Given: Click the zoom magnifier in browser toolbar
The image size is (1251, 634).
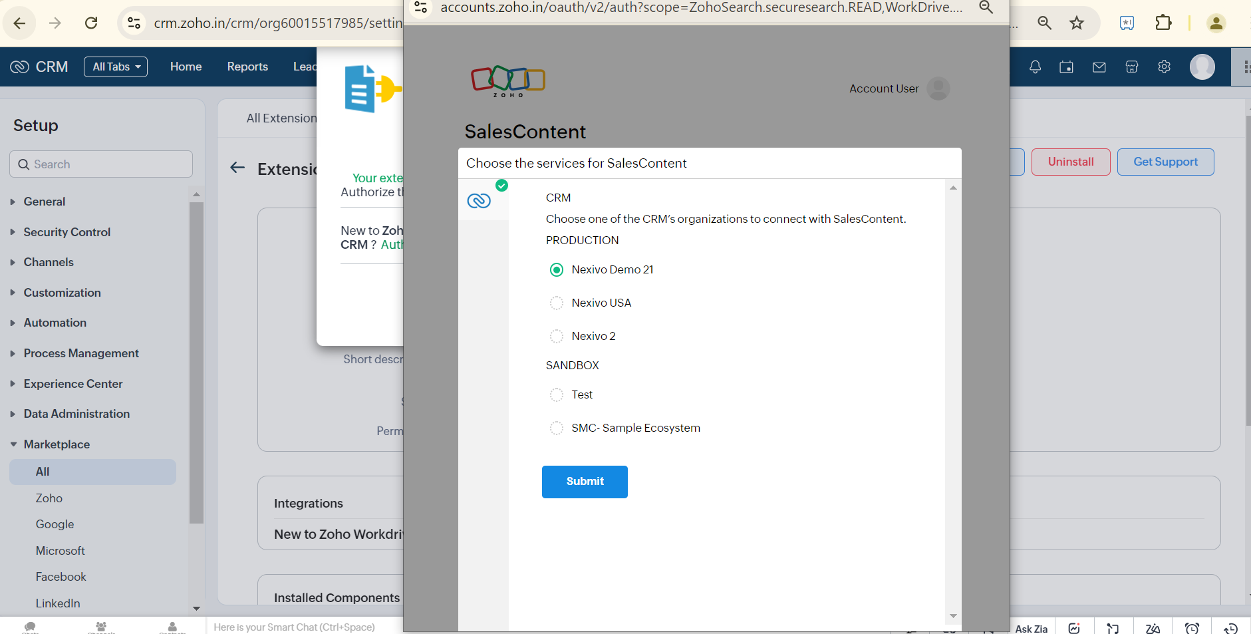Looking at the screenshot, I should pyautogui.click(x=1044, y=23).
